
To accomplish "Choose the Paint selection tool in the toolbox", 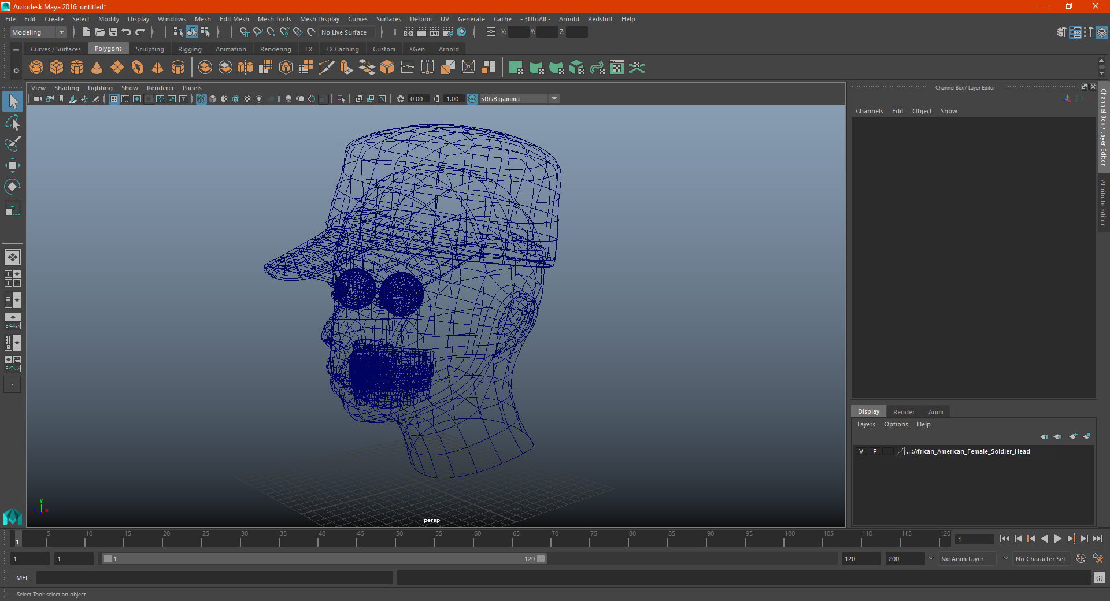I will pos(13,144).
